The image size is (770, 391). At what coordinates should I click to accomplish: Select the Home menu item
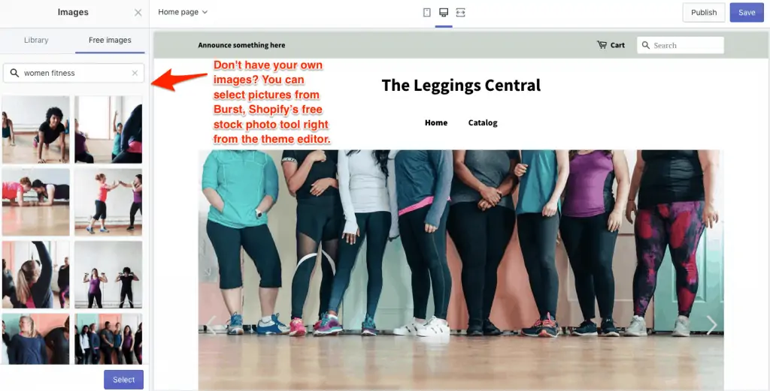(436, 122)
